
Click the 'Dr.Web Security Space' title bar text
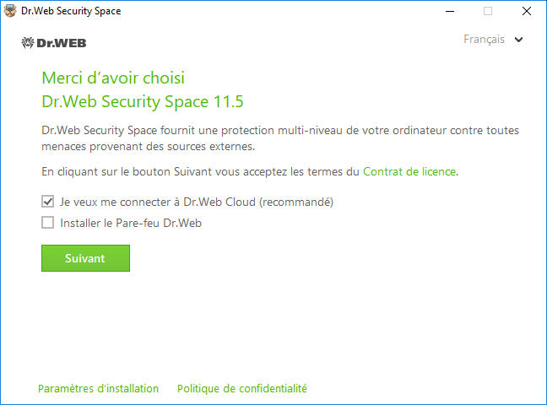[x=71, y=11]
